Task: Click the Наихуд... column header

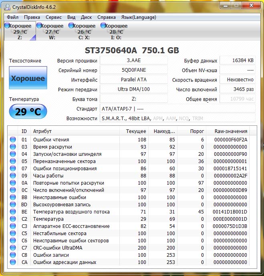Action: [163, 131]
